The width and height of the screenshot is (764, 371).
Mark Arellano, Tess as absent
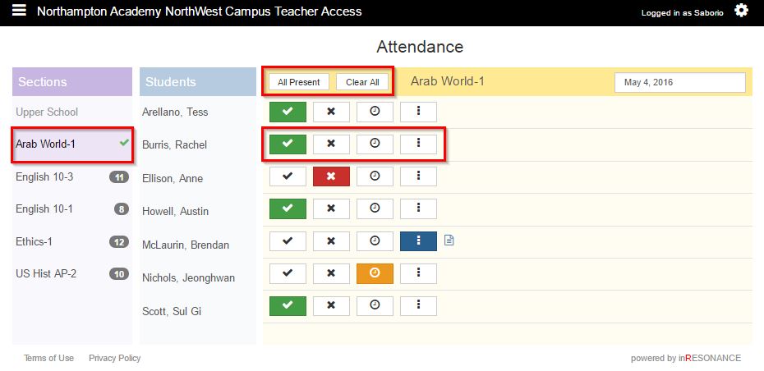tap(331, 112)
